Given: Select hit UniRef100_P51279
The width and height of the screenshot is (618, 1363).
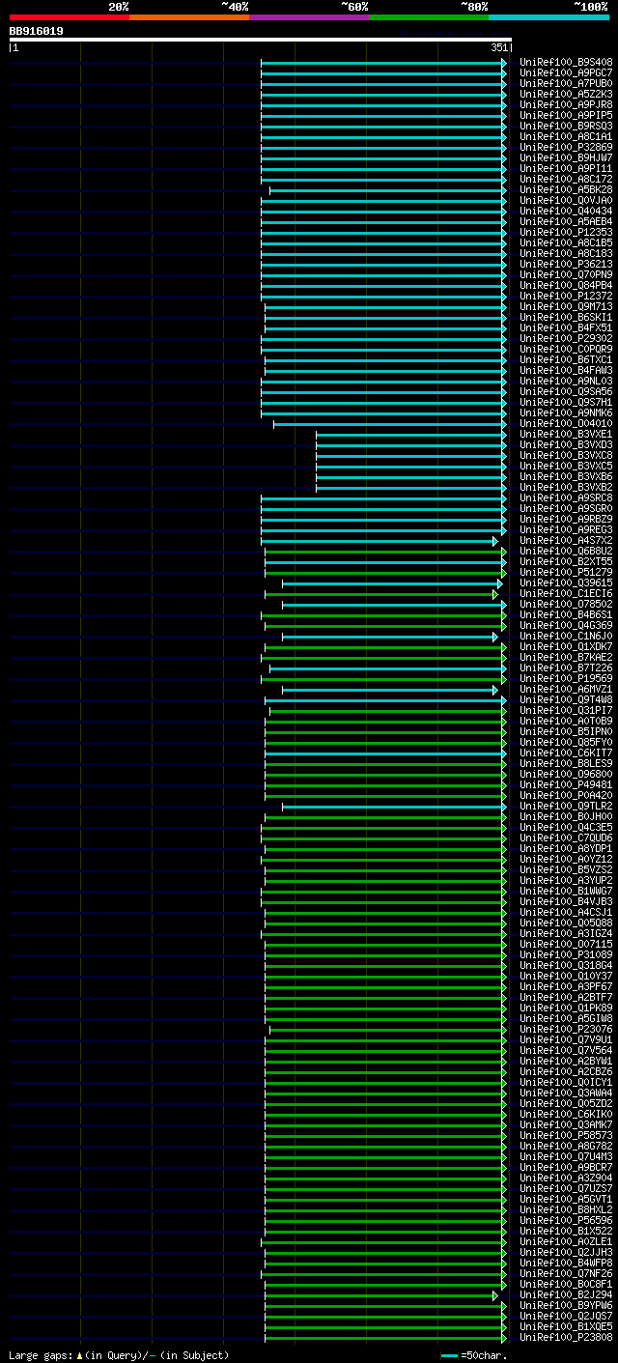Looking at the screenshot, I should pos(566,573).
